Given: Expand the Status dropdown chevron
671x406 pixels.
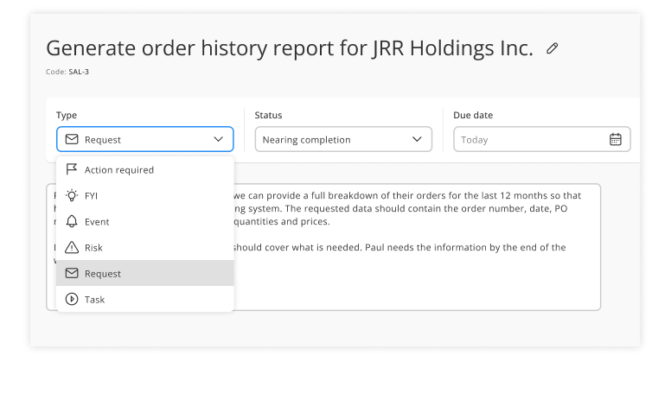Looking at the screenshot, I should (x=417, y=139).
